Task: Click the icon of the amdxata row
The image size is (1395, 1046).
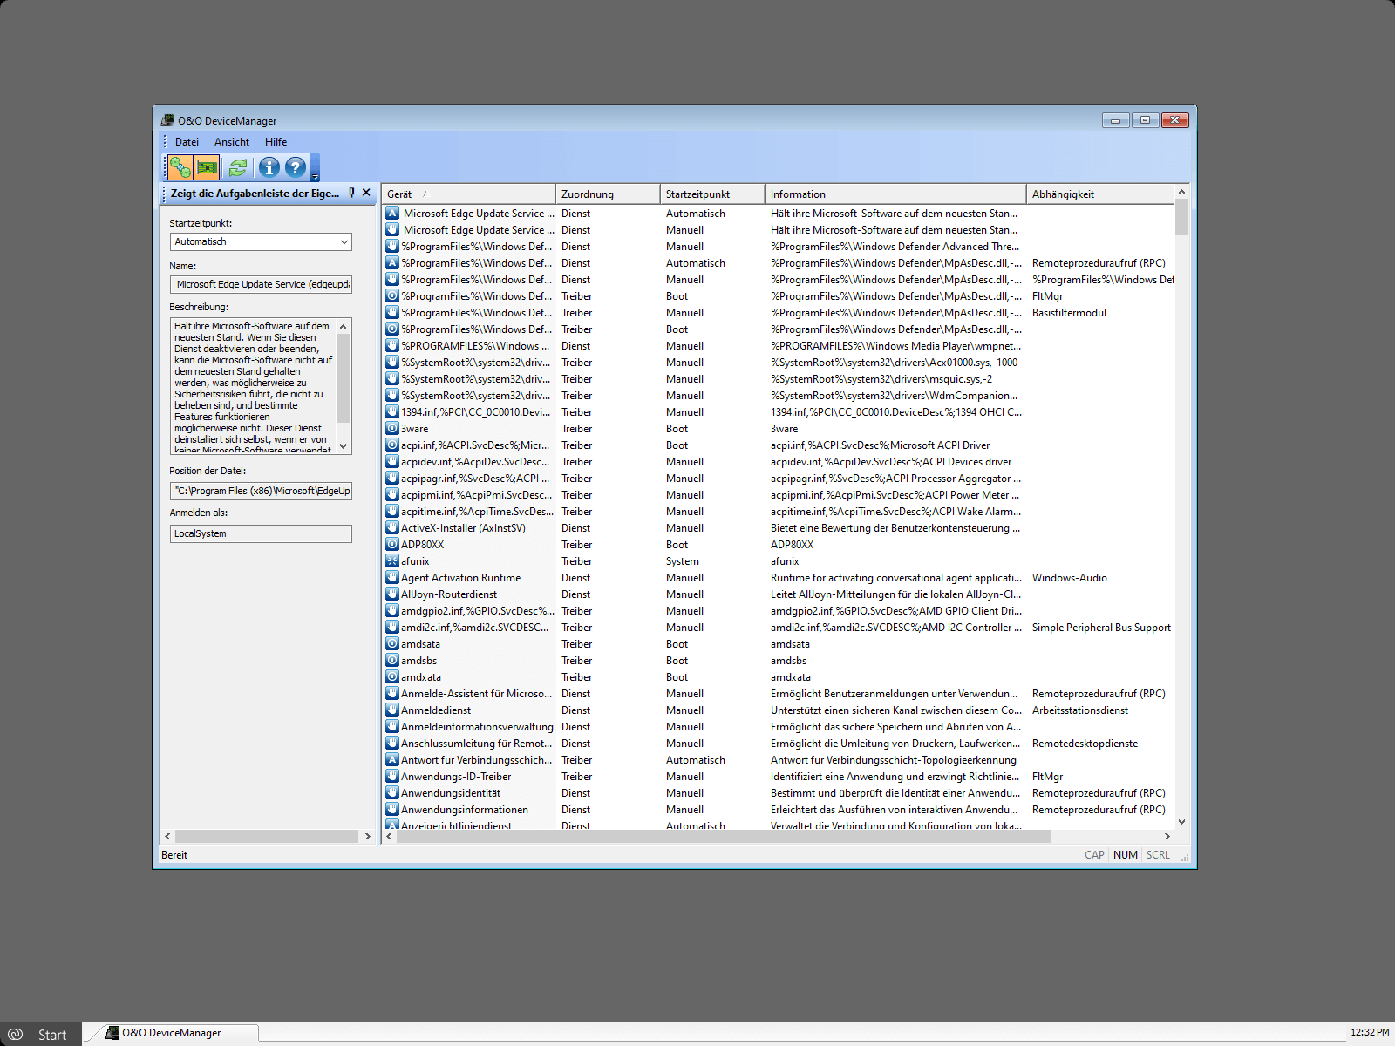Action: coord(392,676)
